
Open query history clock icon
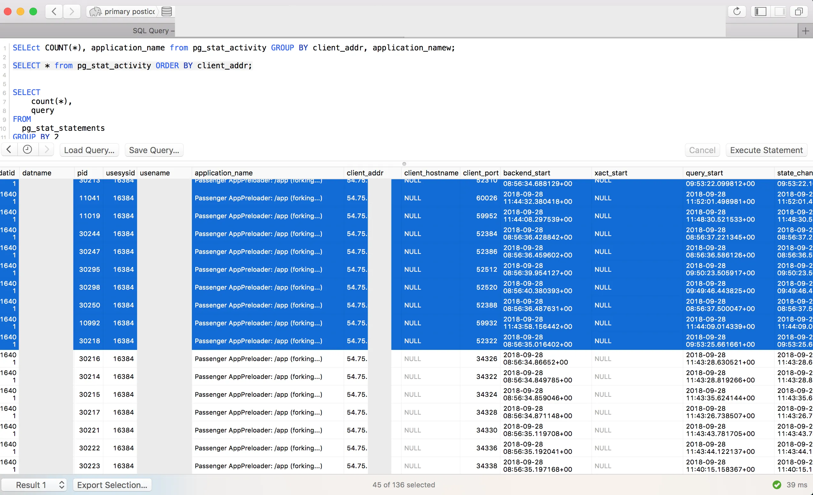[27, 150]
